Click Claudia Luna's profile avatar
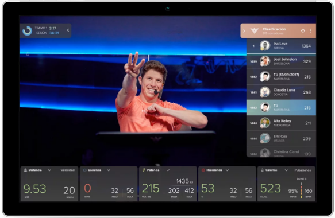335x218 pixels. [x=265, y=92]
